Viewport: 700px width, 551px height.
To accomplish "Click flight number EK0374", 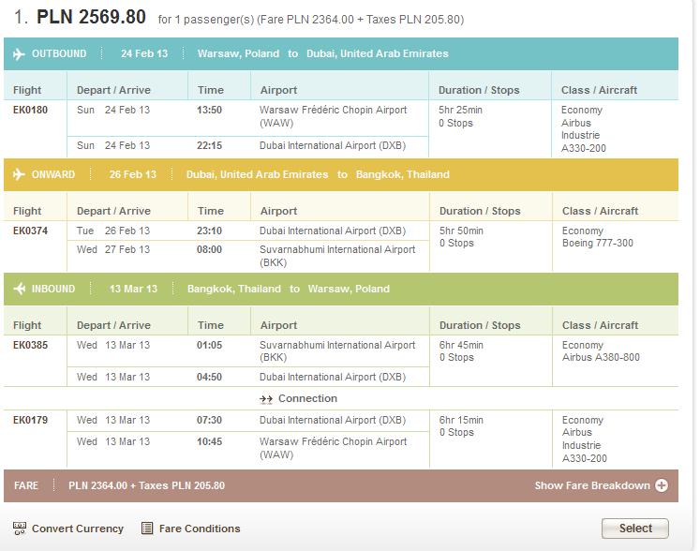I will [30, 231].
